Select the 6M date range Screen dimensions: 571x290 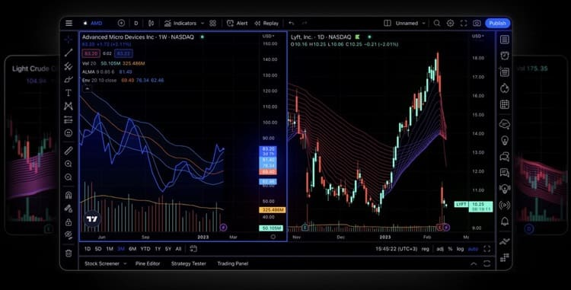132,249
